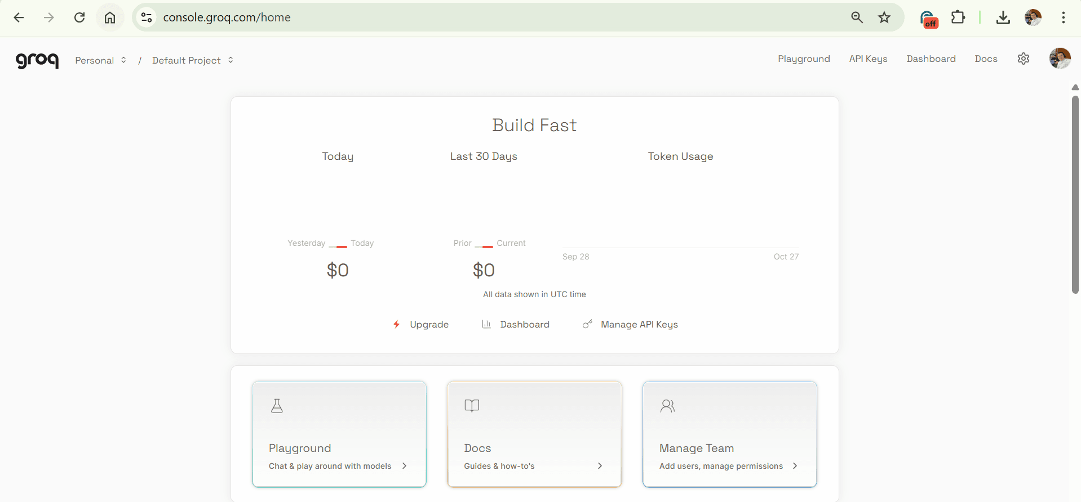Screen dimensions: 1081x502
Task: Click the Groq logo
Action: click(x=37, y=60)
